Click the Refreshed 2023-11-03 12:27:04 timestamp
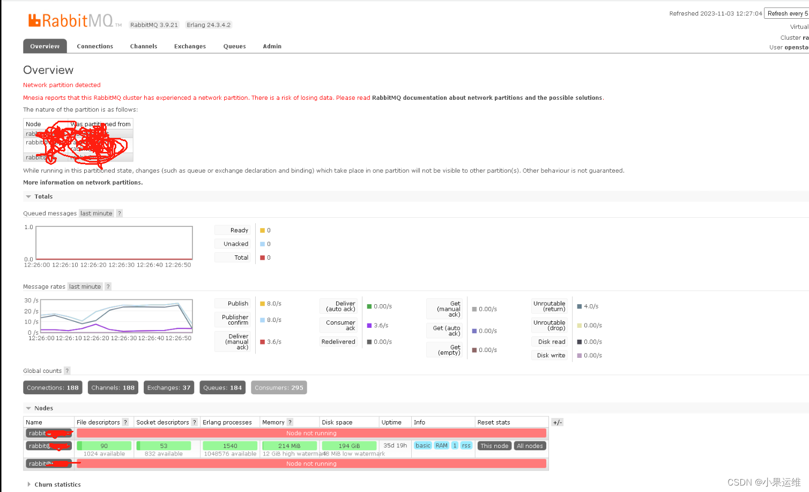 [x=715, y=13]
